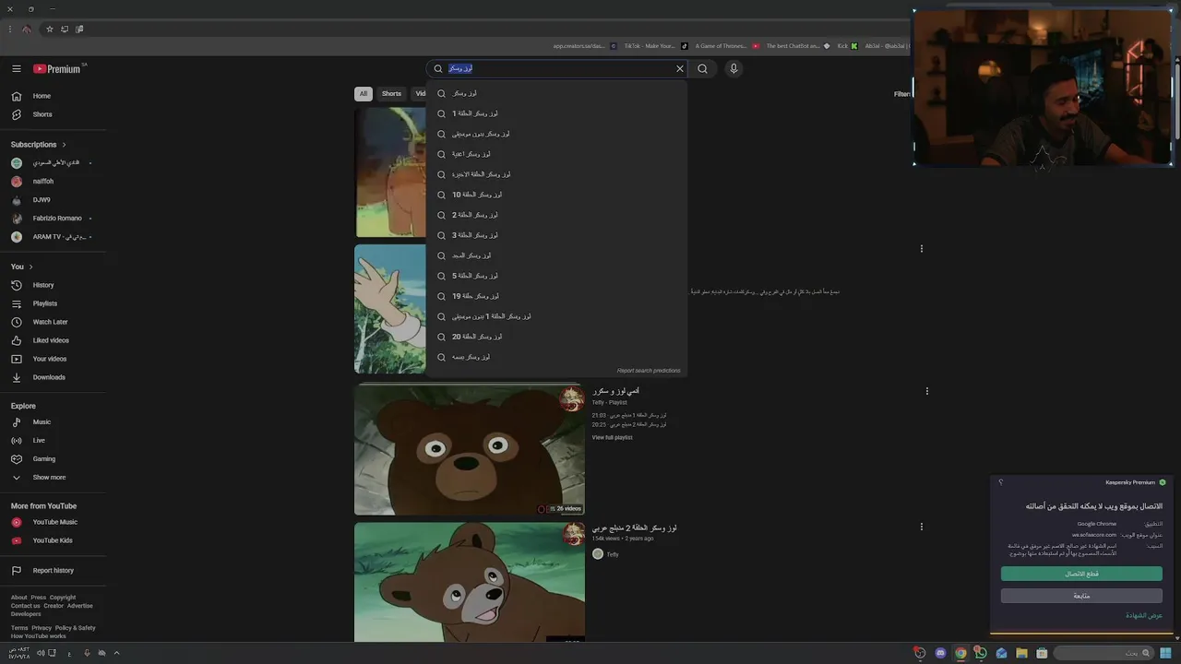This screenshot has height=664, width=1181.
Task: Open three-dot menu for الحلقة 2 video
Action: (921, 527)
